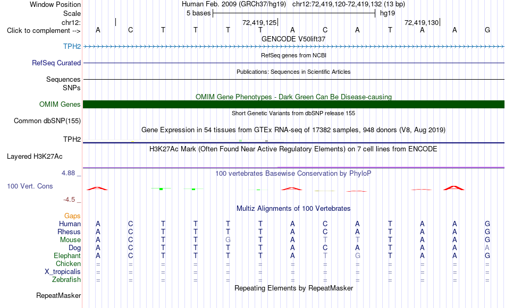Select the X_tropicalis species label
The width and height of the screenshot is (505, 308).
[x=63, y=272]
